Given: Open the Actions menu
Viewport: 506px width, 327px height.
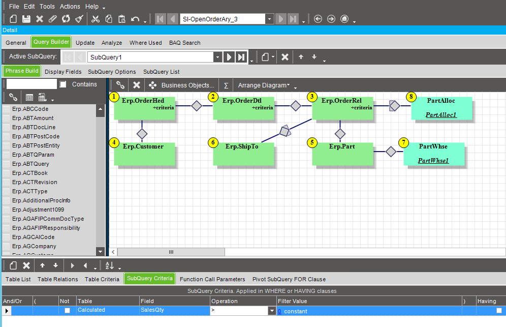Looking at the screenshot, I should pos(70,7).
